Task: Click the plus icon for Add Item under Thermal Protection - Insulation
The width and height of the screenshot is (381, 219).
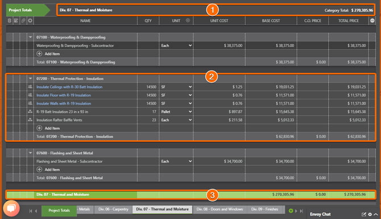Action: (39, 128)
